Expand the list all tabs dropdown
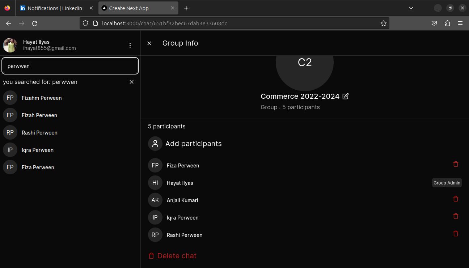The image size is (469, 268). click(x=411, y=8)
